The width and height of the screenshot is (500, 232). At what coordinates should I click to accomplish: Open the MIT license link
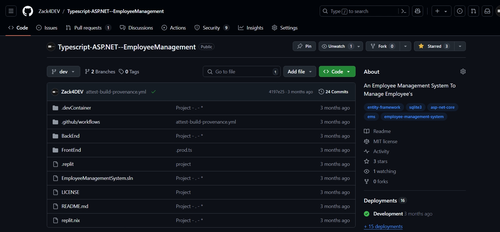point(381,142)
